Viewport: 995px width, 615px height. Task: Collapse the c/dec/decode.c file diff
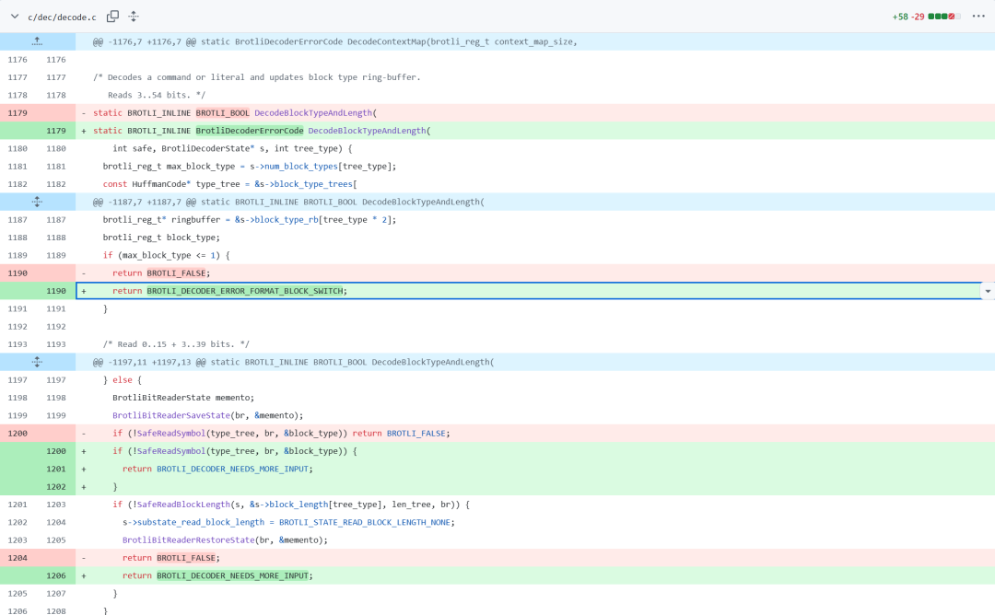(x=15, y=17)
